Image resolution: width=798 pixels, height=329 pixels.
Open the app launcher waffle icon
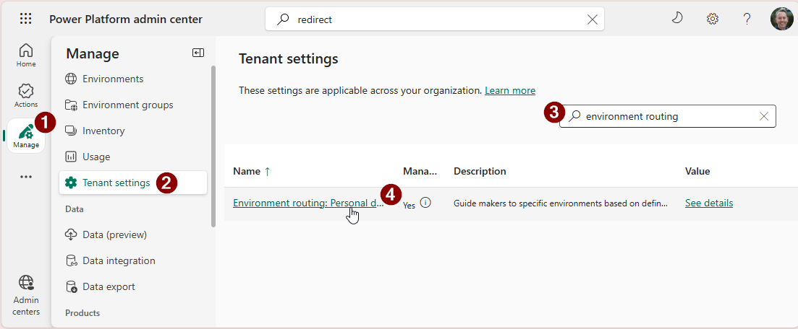25,19
